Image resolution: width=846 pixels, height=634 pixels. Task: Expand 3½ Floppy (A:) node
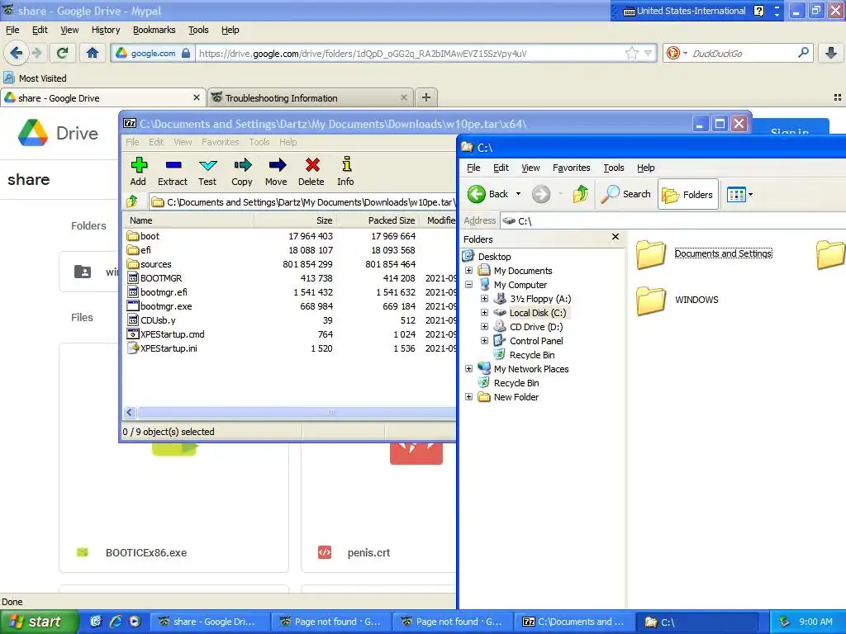click(x=484, y=299)
